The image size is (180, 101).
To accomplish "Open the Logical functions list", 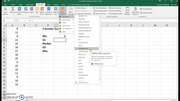I will point(31,11).
